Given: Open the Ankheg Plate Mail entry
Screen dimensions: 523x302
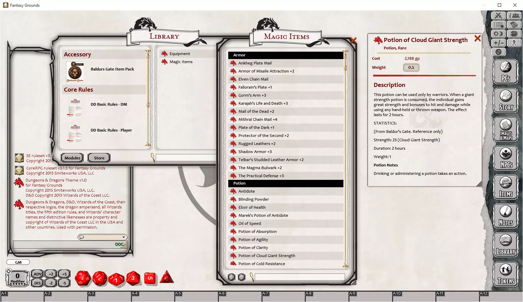Looking at the screenshot, I should coord(286,63).
